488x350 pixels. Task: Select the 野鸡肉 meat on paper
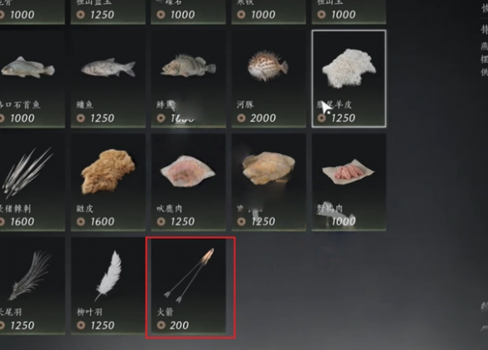click(349, 183)
